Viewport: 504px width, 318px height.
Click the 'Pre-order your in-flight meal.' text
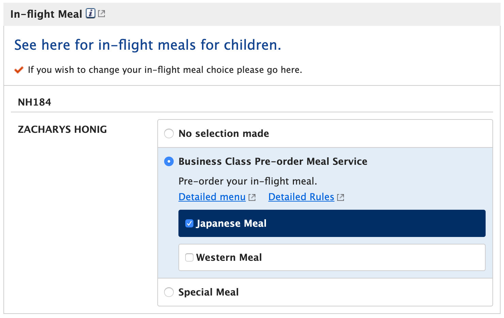click(248, 181)
